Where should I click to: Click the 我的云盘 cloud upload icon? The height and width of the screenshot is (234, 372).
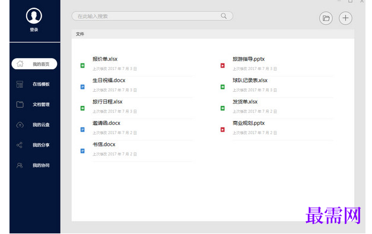(x=20, y=124)
